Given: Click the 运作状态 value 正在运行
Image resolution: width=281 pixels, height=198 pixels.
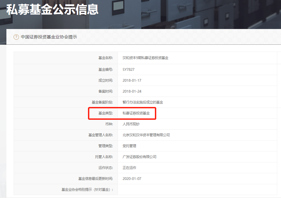Looking at the screenshot, I should pos(130,168).
